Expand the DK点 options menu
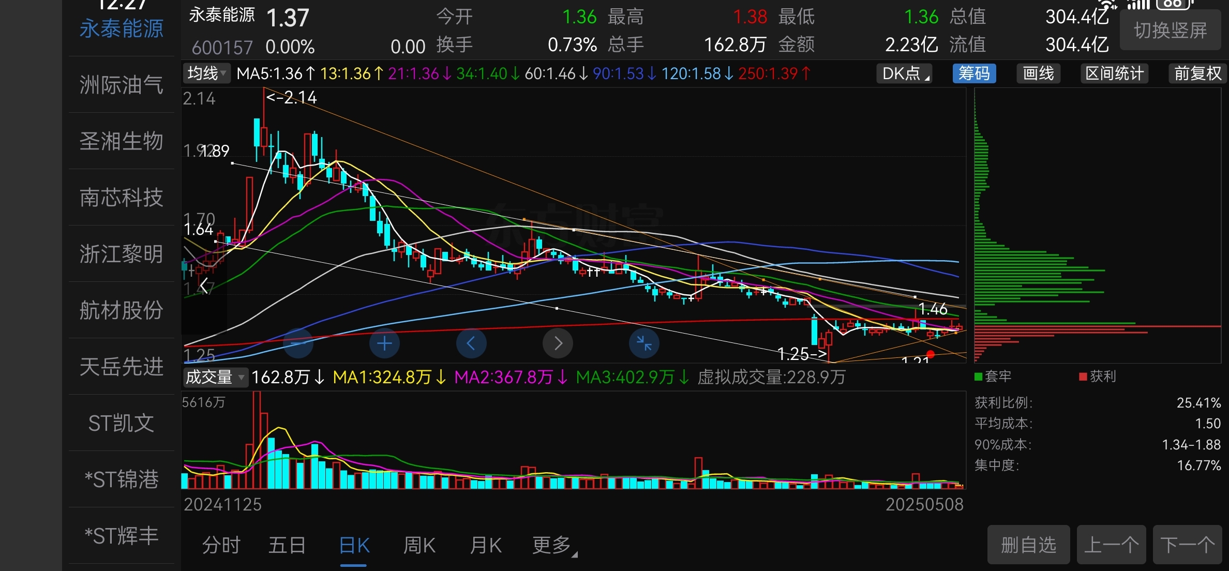1229x571 pixels. click(905, 73)
